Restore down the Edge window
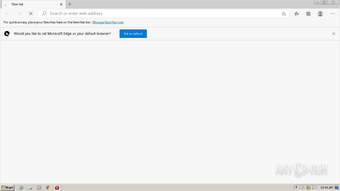Image resolution: width=340 pixels, height=191 pixels. tap(324, 2)
